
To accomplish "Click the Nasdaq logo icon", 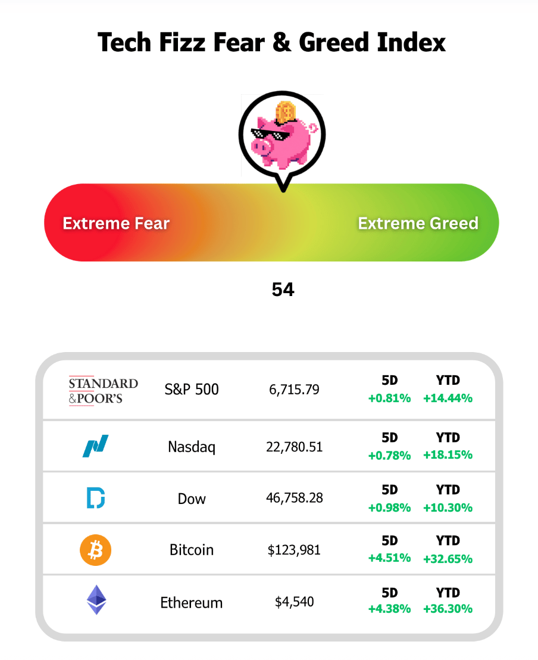I will coord(95,446).
